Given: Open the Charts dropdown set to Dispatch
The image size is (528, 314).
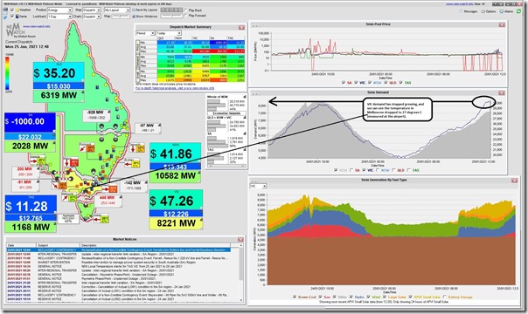Looking at the screenshot, I should (x=92, y=16).
